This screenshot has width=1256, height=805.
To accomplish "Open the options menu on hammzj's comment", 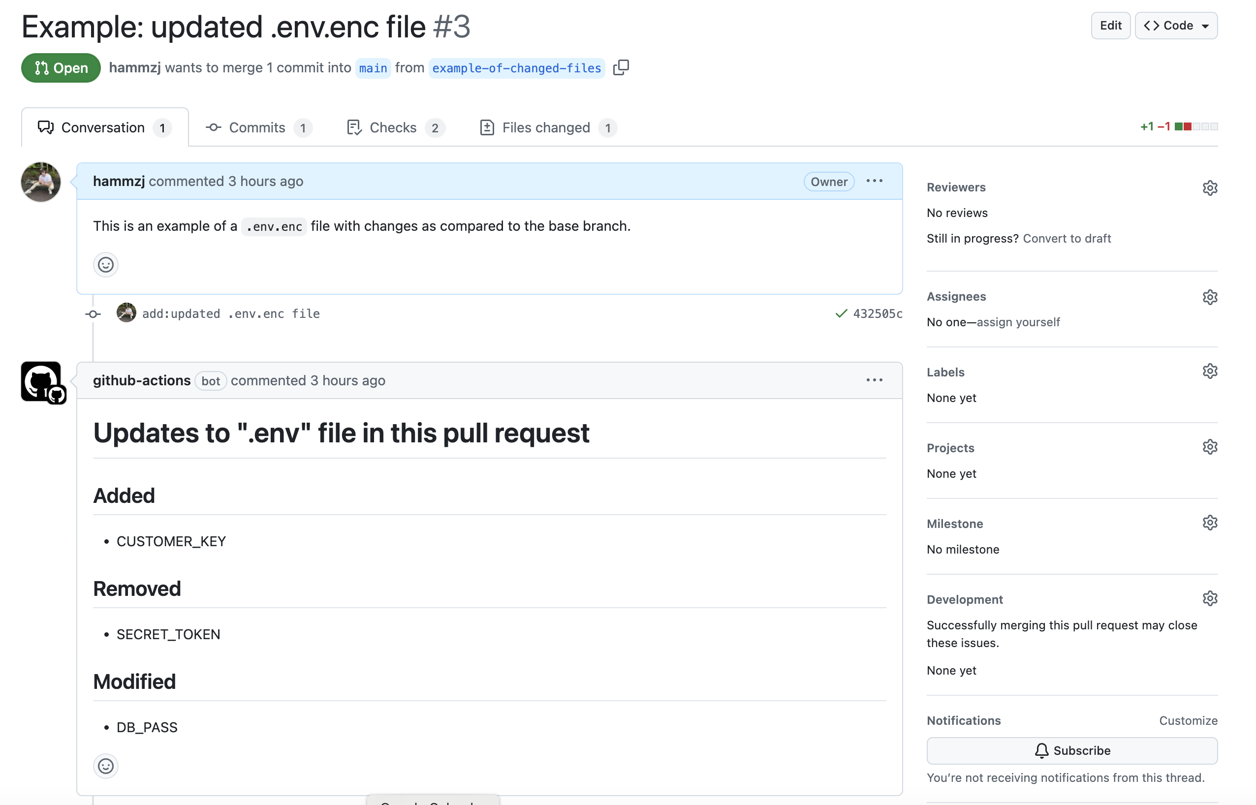I will [874, 181].
